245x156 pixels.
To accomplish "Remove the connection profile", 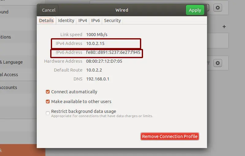I will (x=170, y=136).
